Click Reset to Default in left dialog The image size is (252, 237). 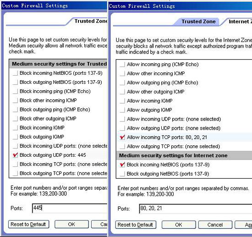coord(28,224)
